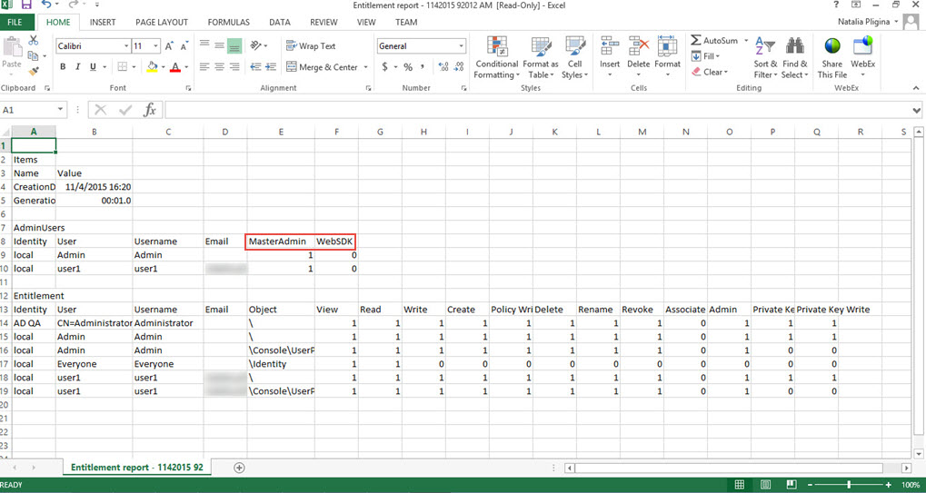Click the AutoSum sigma icon

point(696,41)
